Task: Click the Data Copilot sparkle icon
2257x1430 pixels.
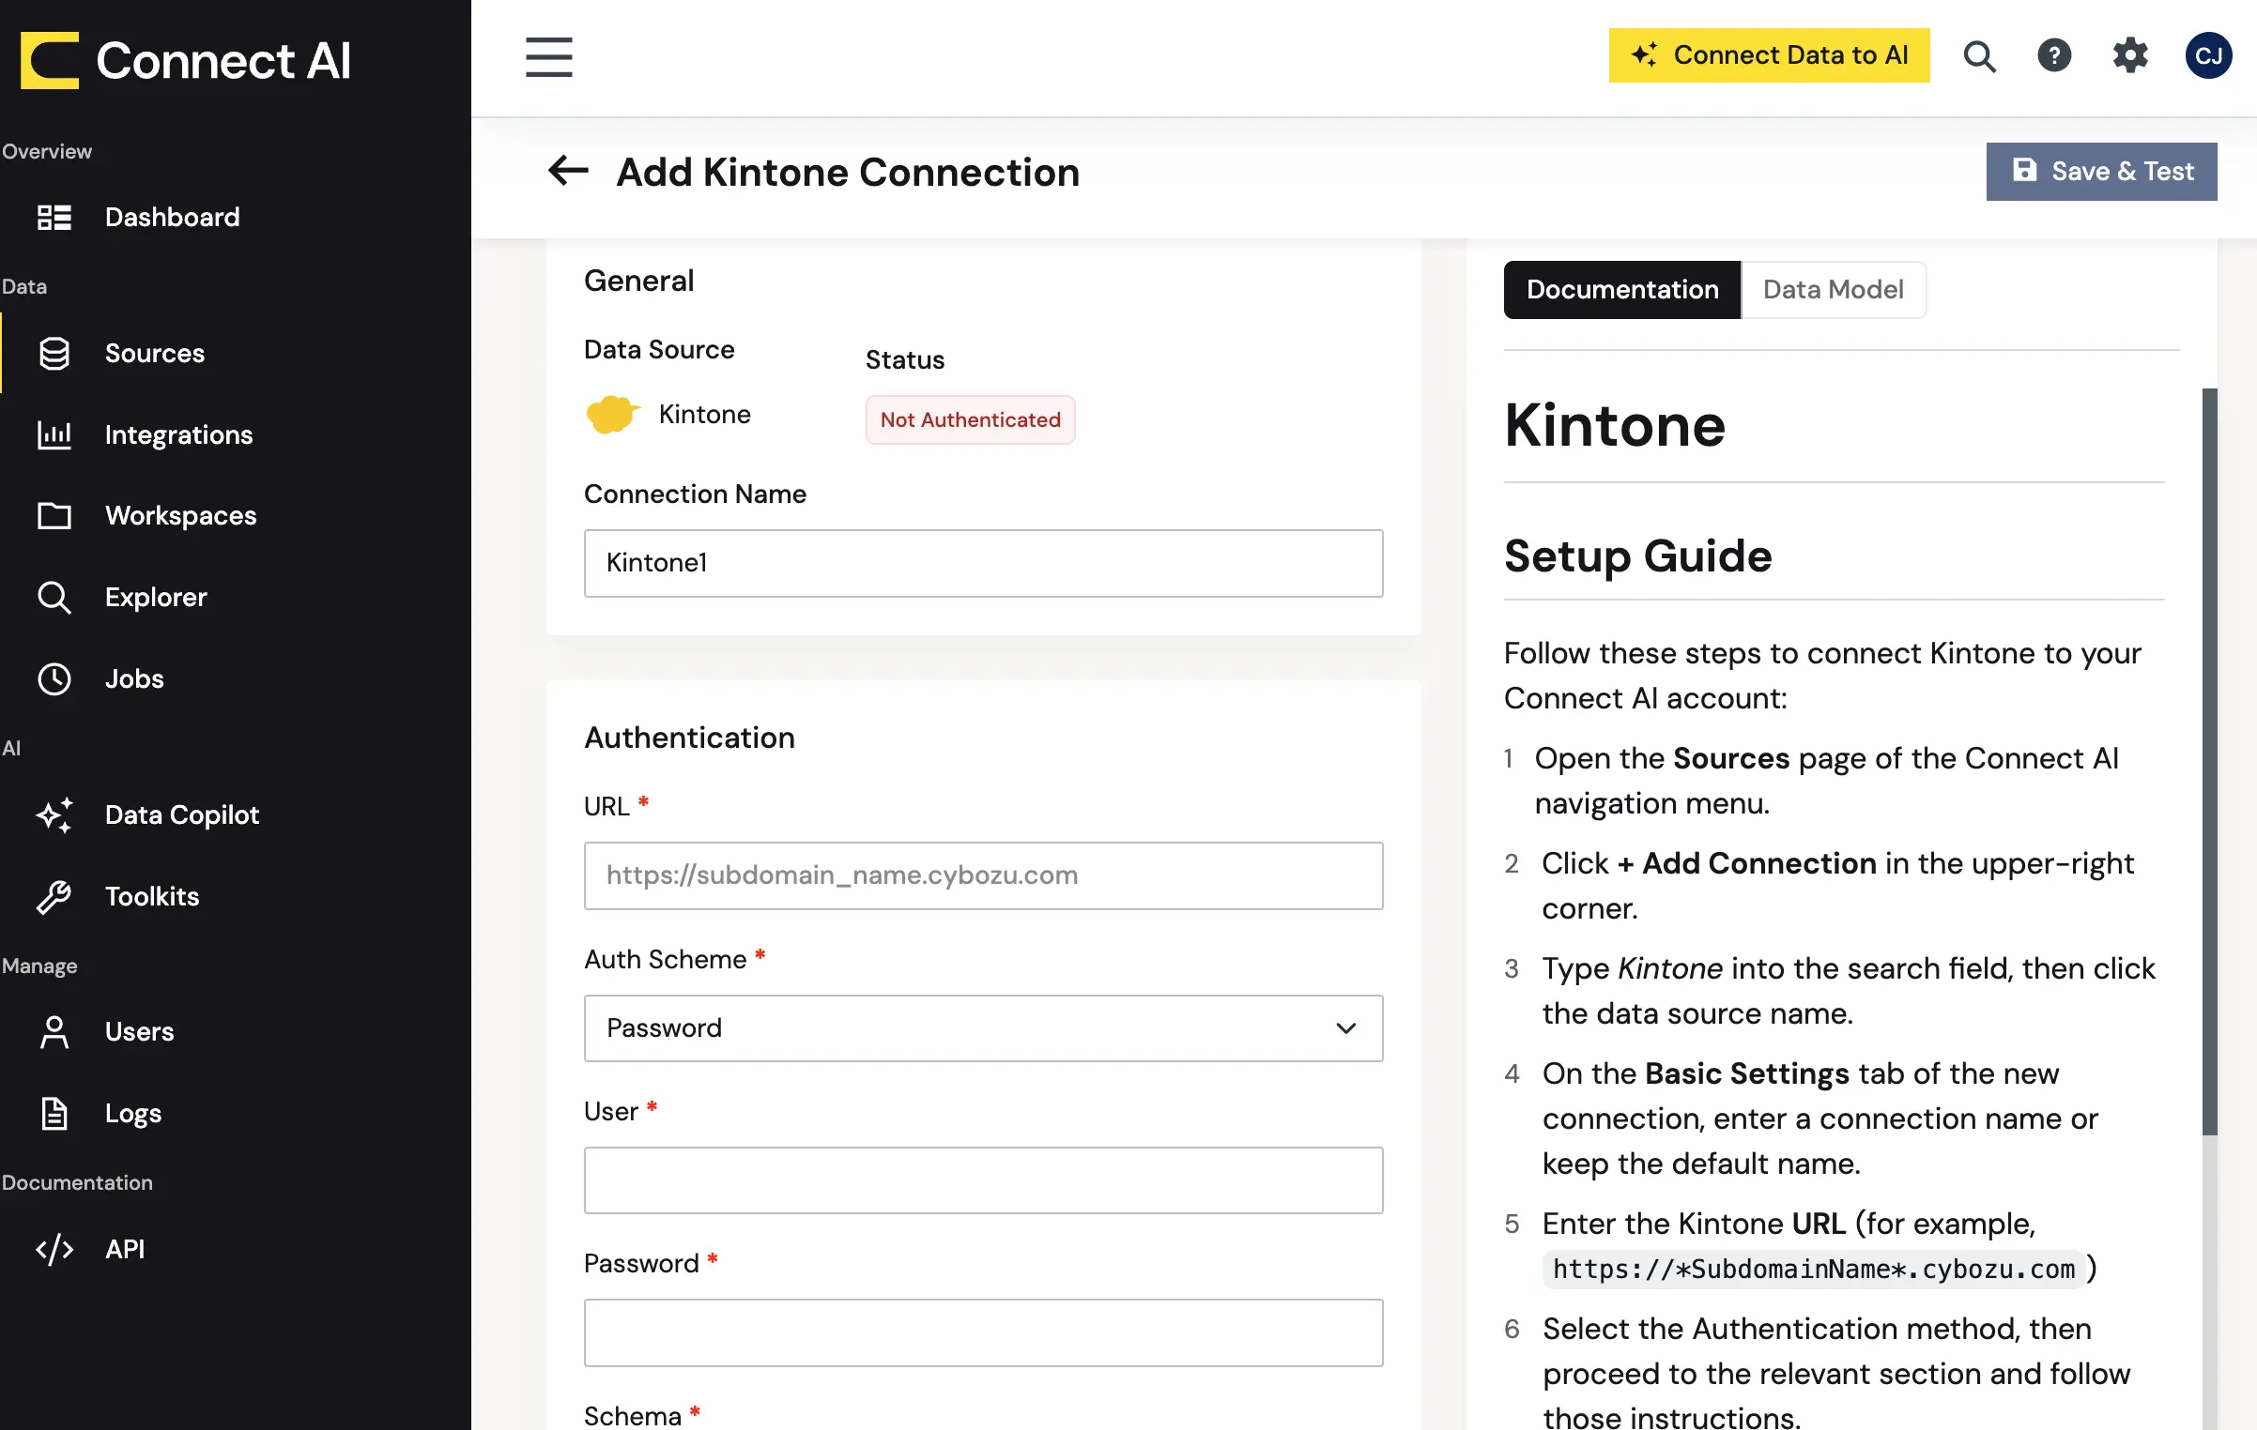Action: 54,814
